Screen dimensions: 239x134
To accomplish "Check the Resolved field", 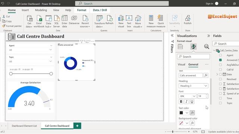I will (x=220, y=79).
